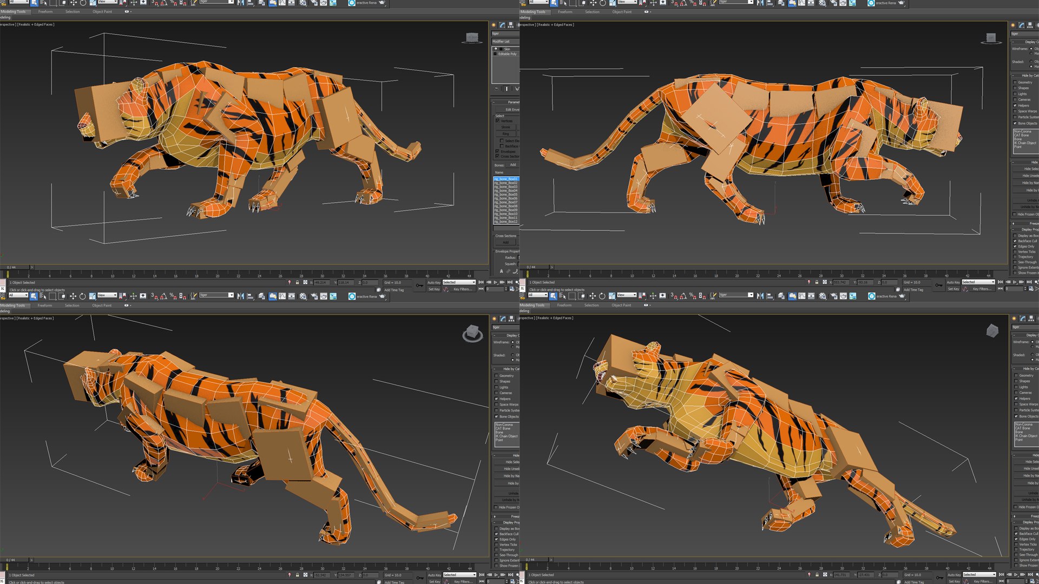This screenshot has height=584, width=1039.
Task: Activate Select Object tool in bottom-left window toolbar
Action: tap(34, 296)
